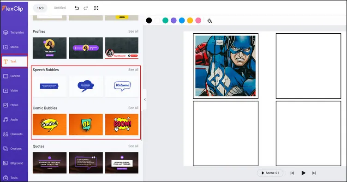Pick the black color swatch
The width and height of the screenshot is (347, 182).
(x=149, y=21)
